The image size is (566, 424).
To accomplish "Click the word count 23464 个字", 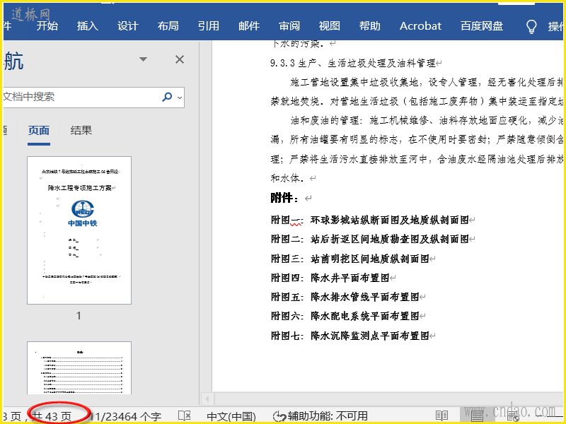I will pyautogui.click(x=125, y=416).
